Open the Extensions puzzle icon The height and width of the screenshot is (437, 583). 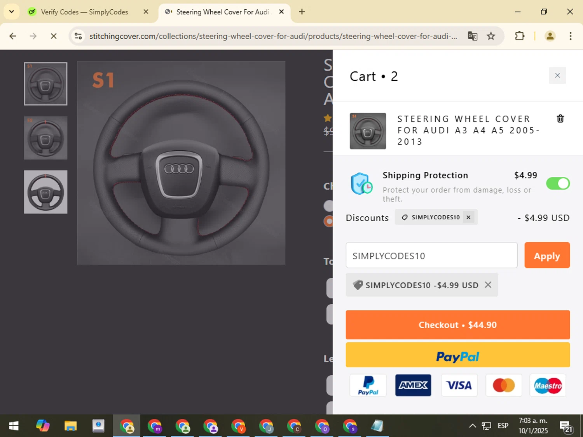pos(520,36)
